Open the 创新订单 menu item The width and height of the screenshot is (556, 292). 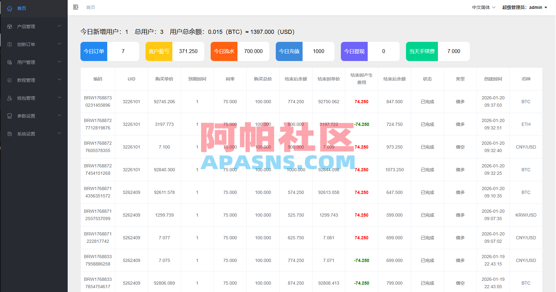pos(34,44)
